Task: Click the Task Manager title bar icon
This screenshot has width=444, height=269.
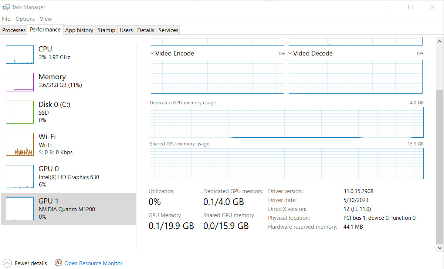Action: pyautogui.click(x=6, y=7)
